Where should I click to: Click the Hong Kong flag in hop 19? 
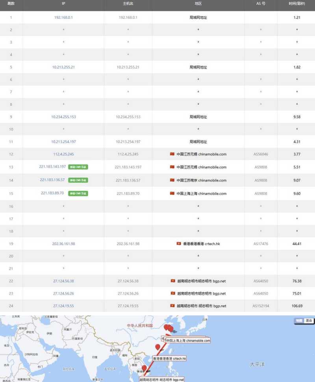coord(179,244)
